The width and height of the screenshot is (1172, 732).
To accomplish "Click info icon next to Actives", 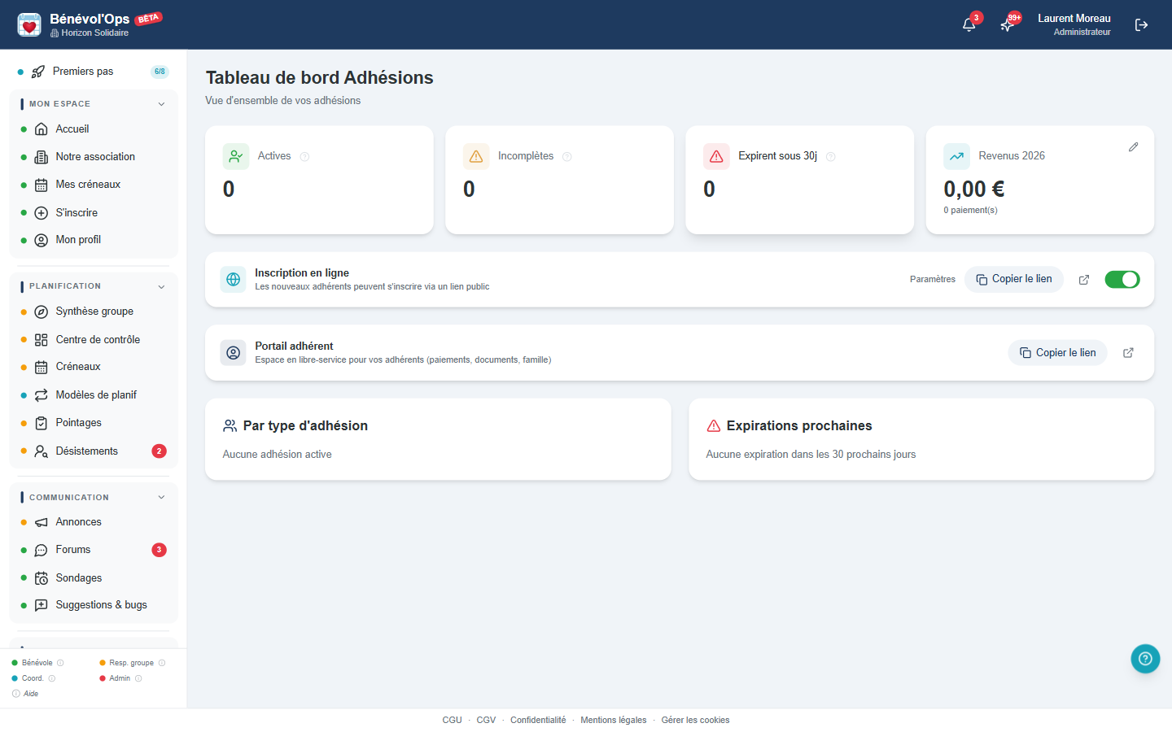I will 304,157.
